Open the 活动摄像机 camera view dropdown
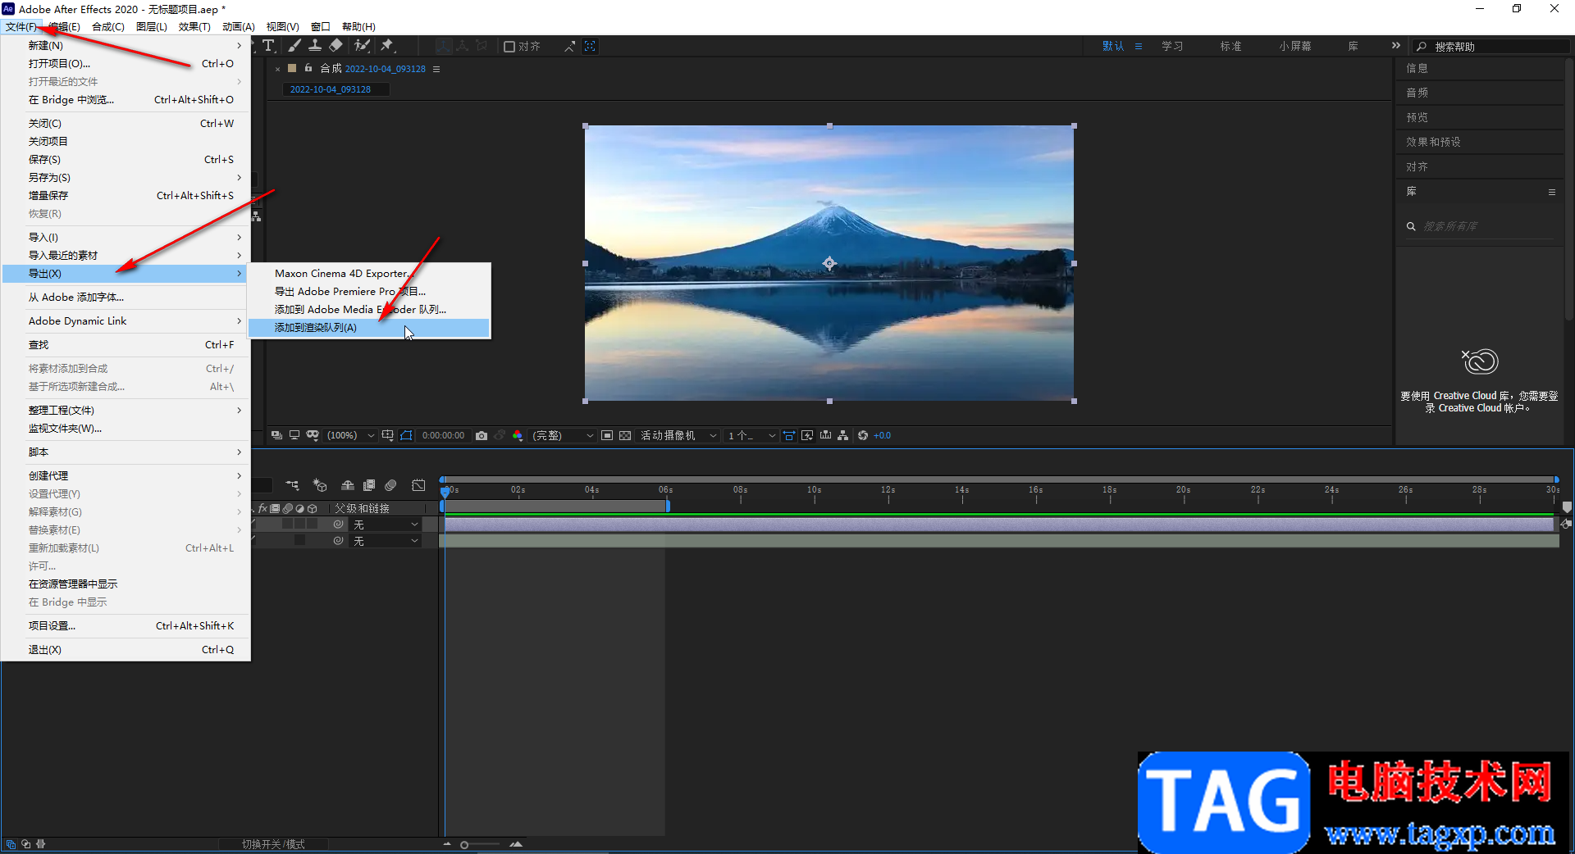This screenshot has width=1575, height=854. (678, 435)
